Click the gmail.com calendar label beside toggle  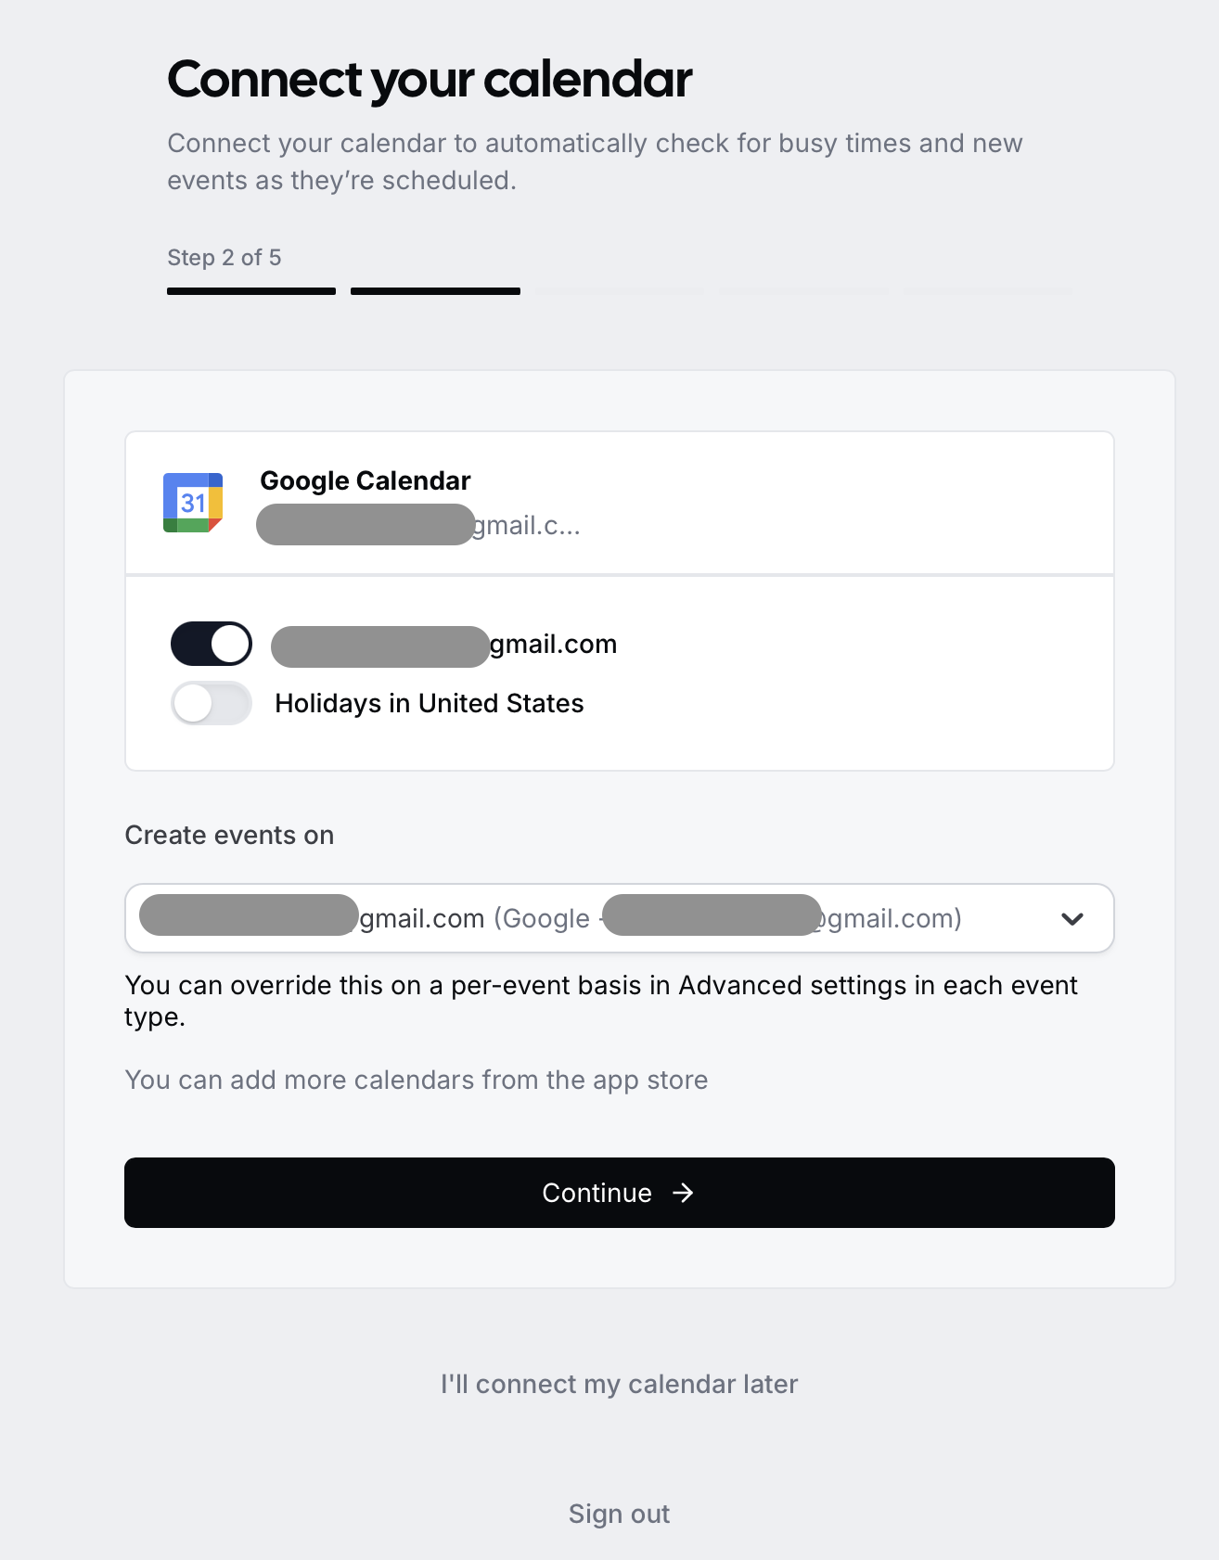click(444, 645)
